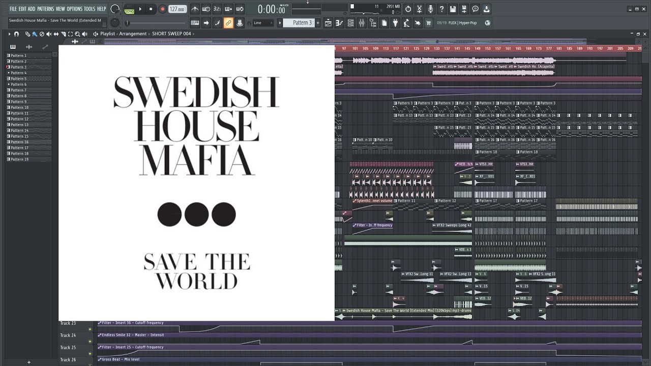651x366 pixels.
Task: Select the Slice tool in playlist toolbar
Action: tap(63, 34)
